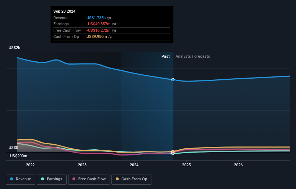This screenshot has height=189, width=296.
Task: Click the 'Analysts Forecasts' label
Action: tap(193, 56)
